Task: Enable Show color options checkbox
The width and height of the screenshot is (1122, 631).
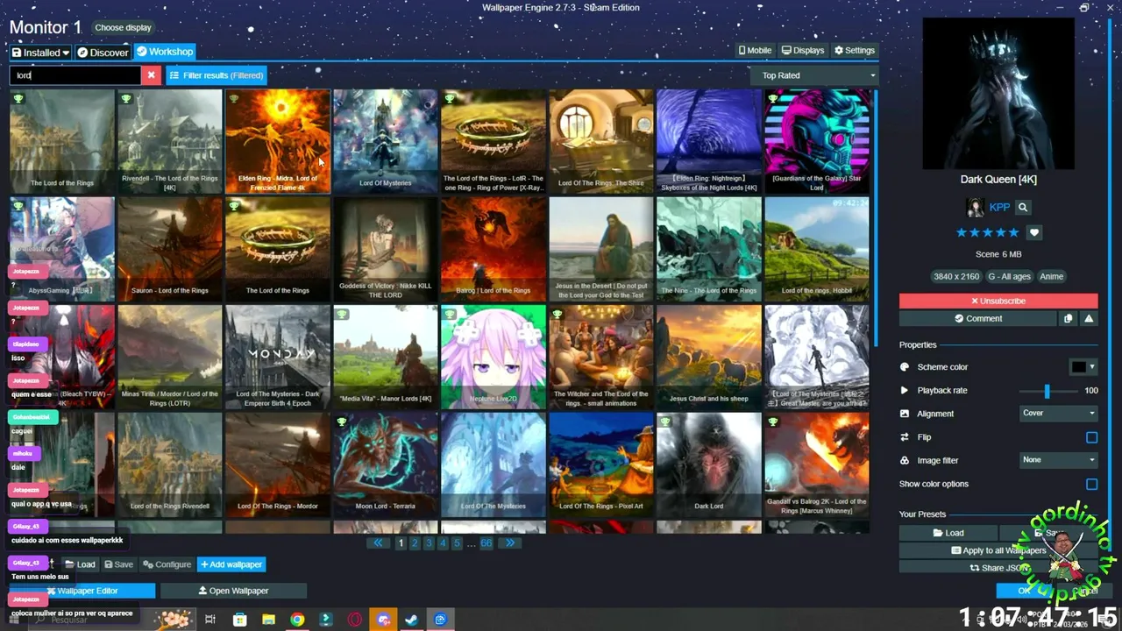Action: [x=1091, y=484]
